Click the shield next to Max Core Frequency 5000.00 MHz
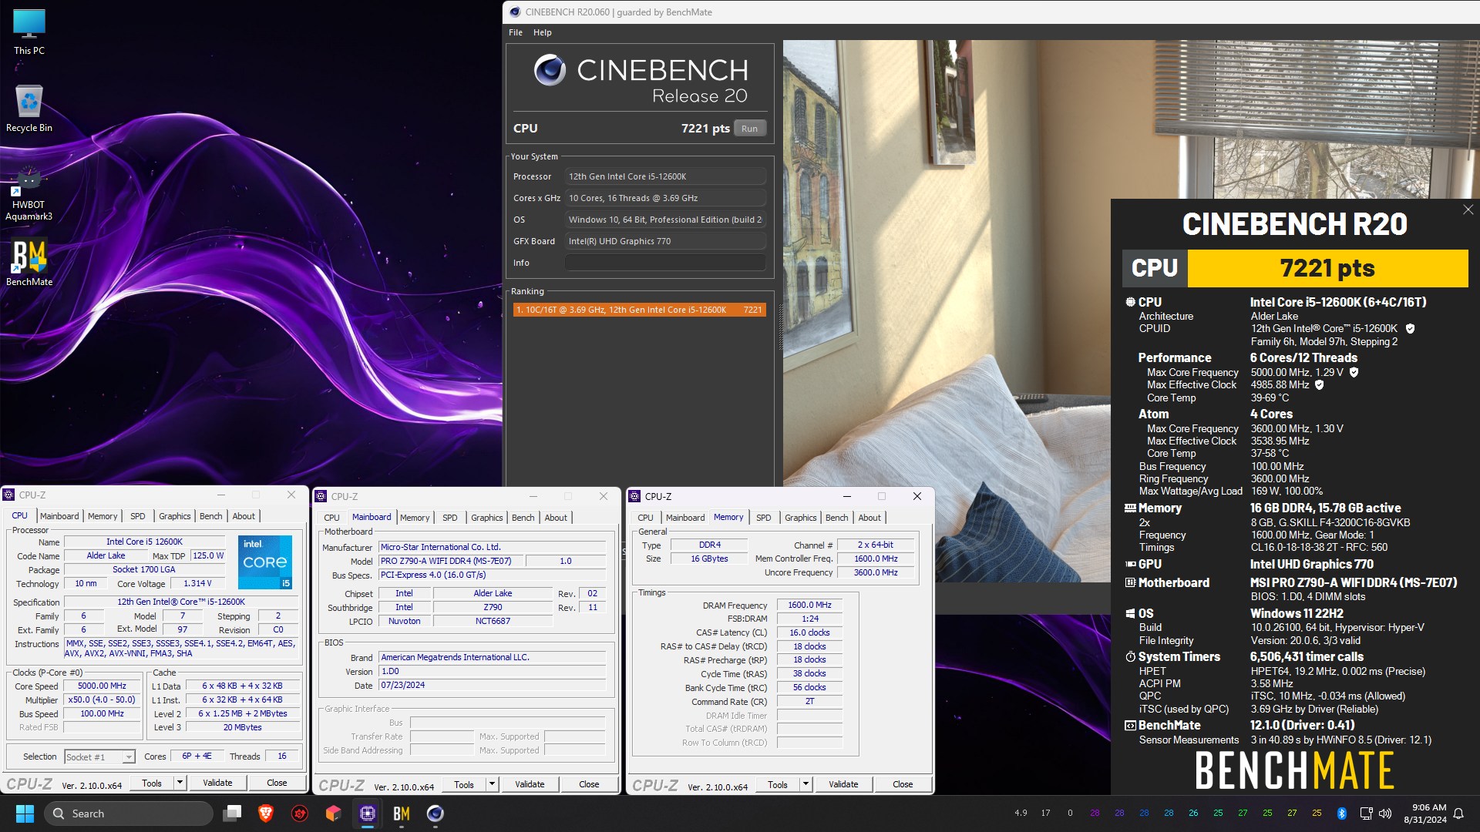The height and width of the screenshot is (832, 1480). [x=1354, y=372]
